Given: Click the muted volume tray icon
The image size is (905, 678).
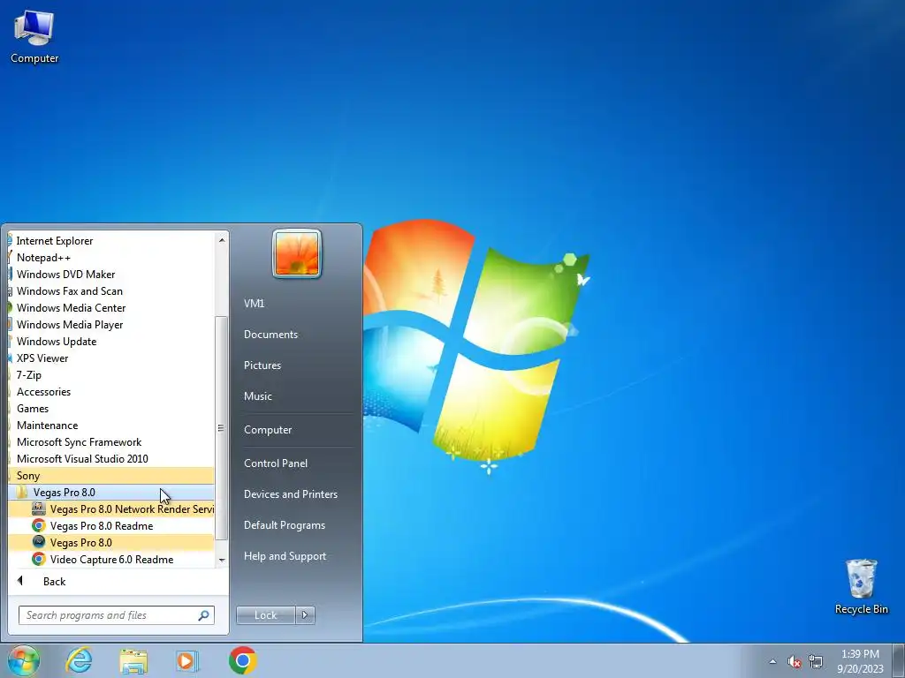Looking at the screenshot, I should click(795, 661).
